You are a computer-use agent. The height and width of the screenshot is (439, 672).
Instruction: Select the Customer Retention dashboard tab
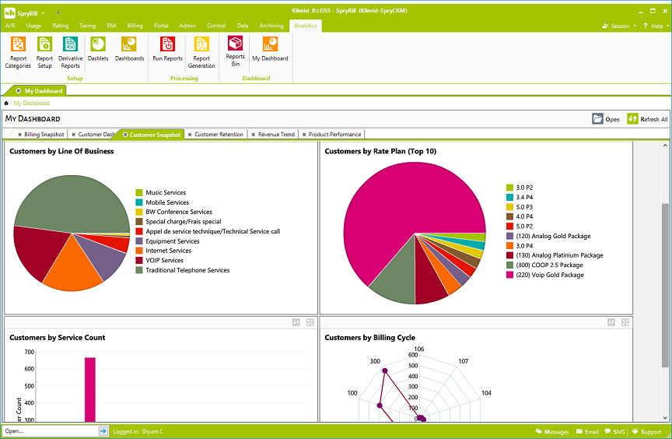pos(219,135)
